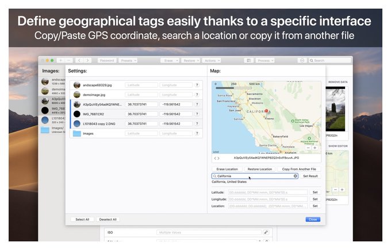Click Longitude field for demoimage.jpg

point(176,95)
